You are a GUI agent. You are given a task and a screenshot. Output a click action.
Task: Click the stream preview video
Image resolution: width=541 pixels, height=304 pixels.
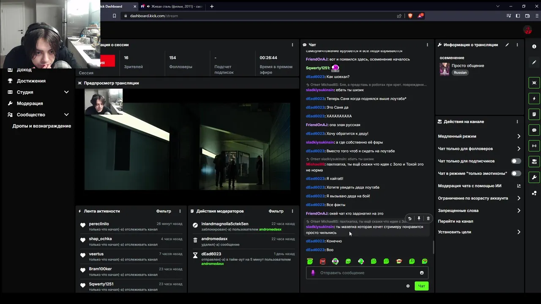click(x=187, y=139)
